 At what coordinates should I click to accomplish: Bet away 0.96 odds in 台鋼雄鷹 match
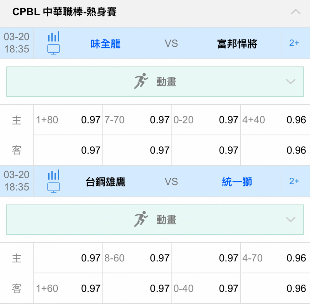[275, 288]
